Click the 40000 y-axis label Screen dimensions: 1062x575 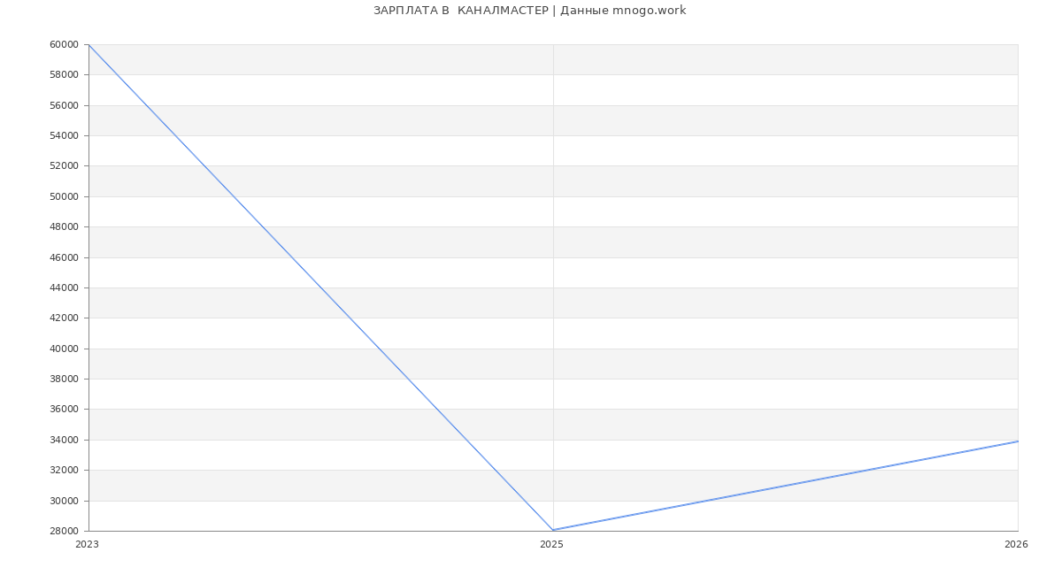tap(64, 349)
